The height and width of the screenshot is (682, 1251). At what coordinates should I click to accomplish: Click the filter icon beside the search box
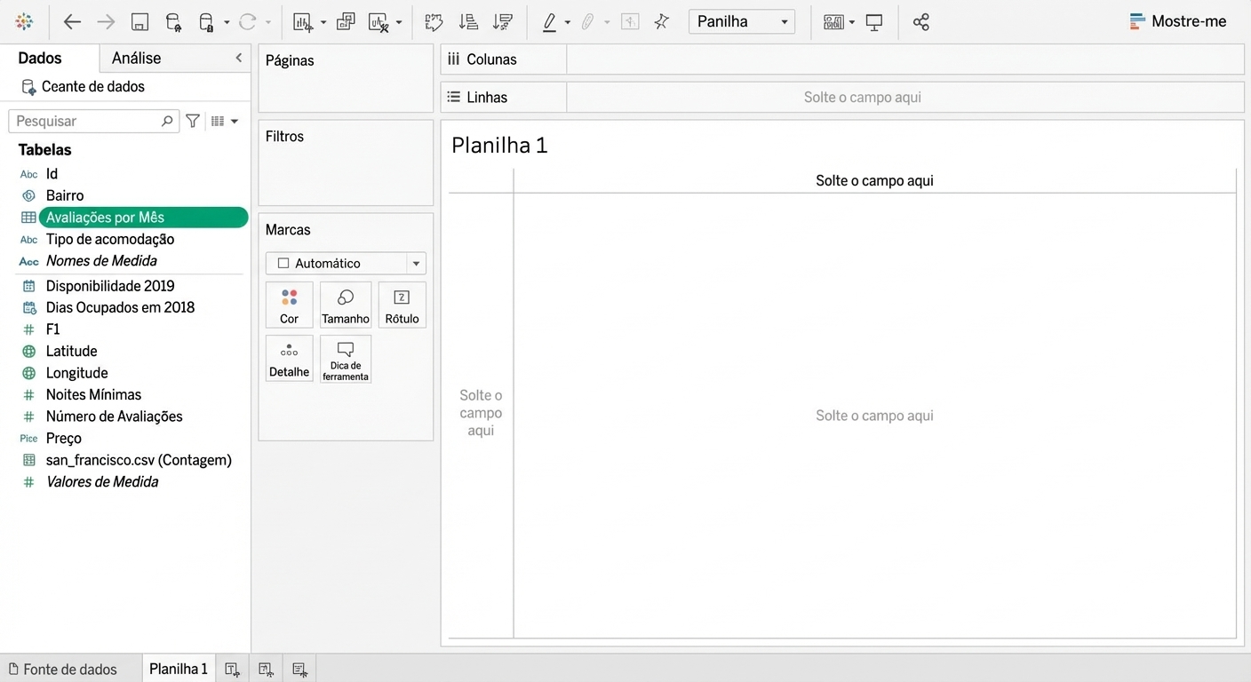[x=193, y=121]
